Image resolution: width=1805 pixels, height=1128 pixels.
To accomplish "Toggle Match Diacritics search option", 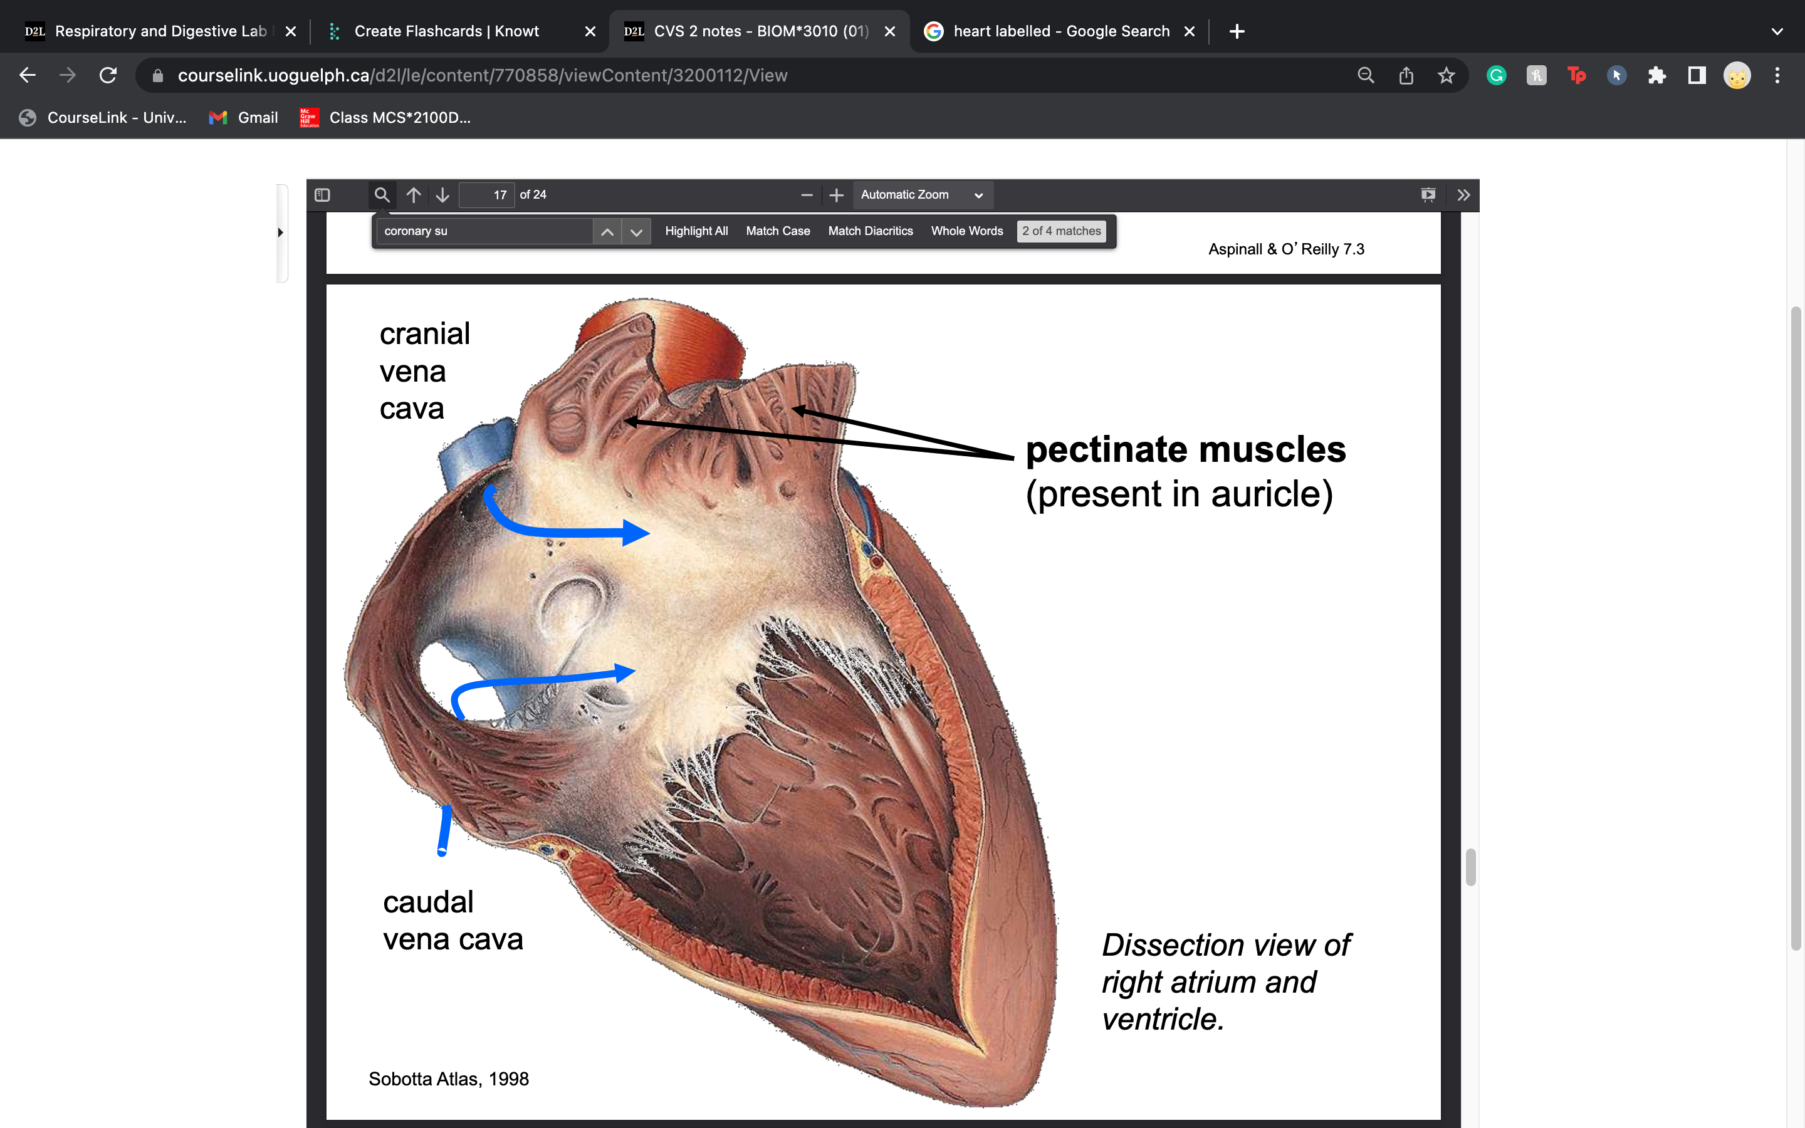I will point(871,231).
